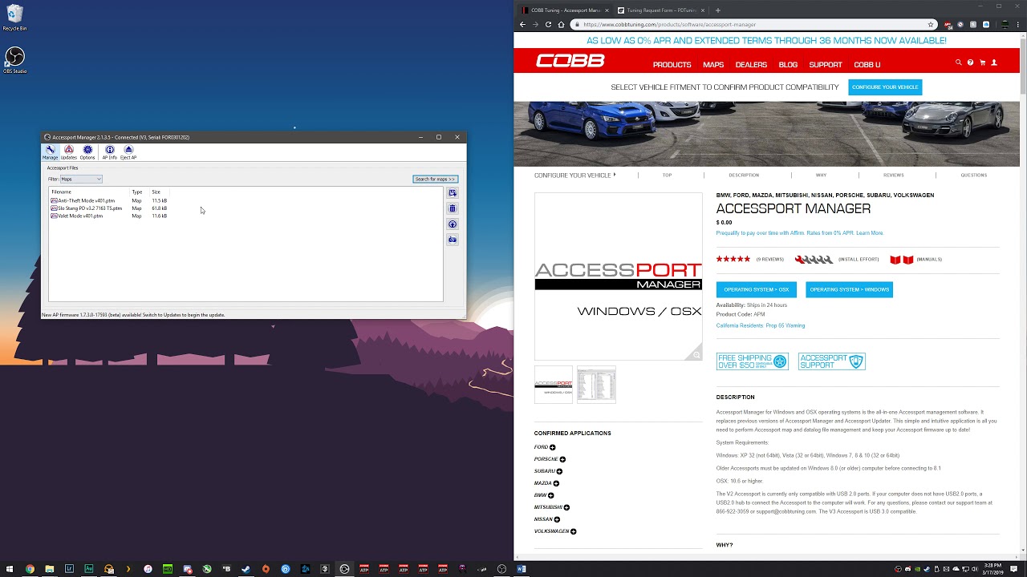
Task: Click the trash delete icon beside file list
Action: [x=453, y=208]
